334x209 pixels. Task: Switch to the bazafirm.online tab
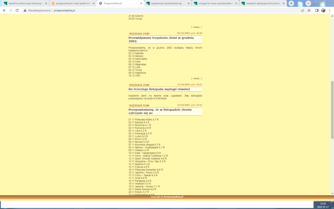click(x=24, y=3)
